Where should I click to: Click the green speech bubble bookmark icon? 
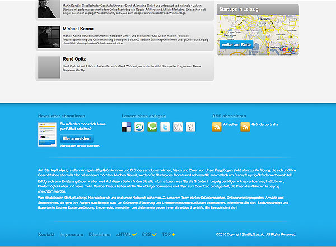pyautogui.click(x=152, y=127)
